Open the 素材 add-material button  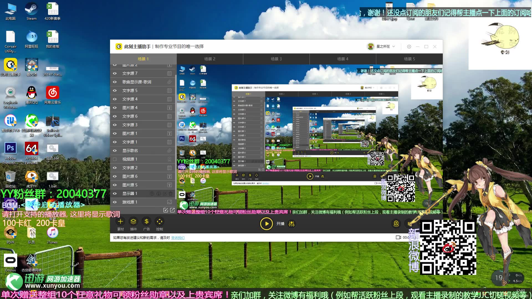(x=120, y=222)
